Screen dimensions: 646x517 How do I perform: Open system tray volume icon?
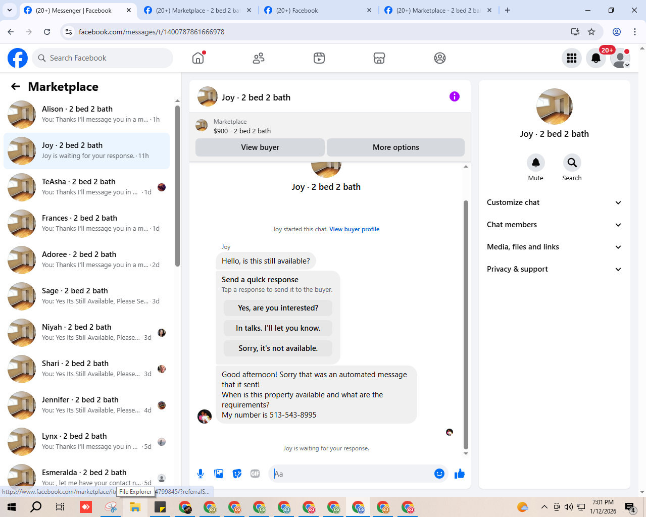569,507
